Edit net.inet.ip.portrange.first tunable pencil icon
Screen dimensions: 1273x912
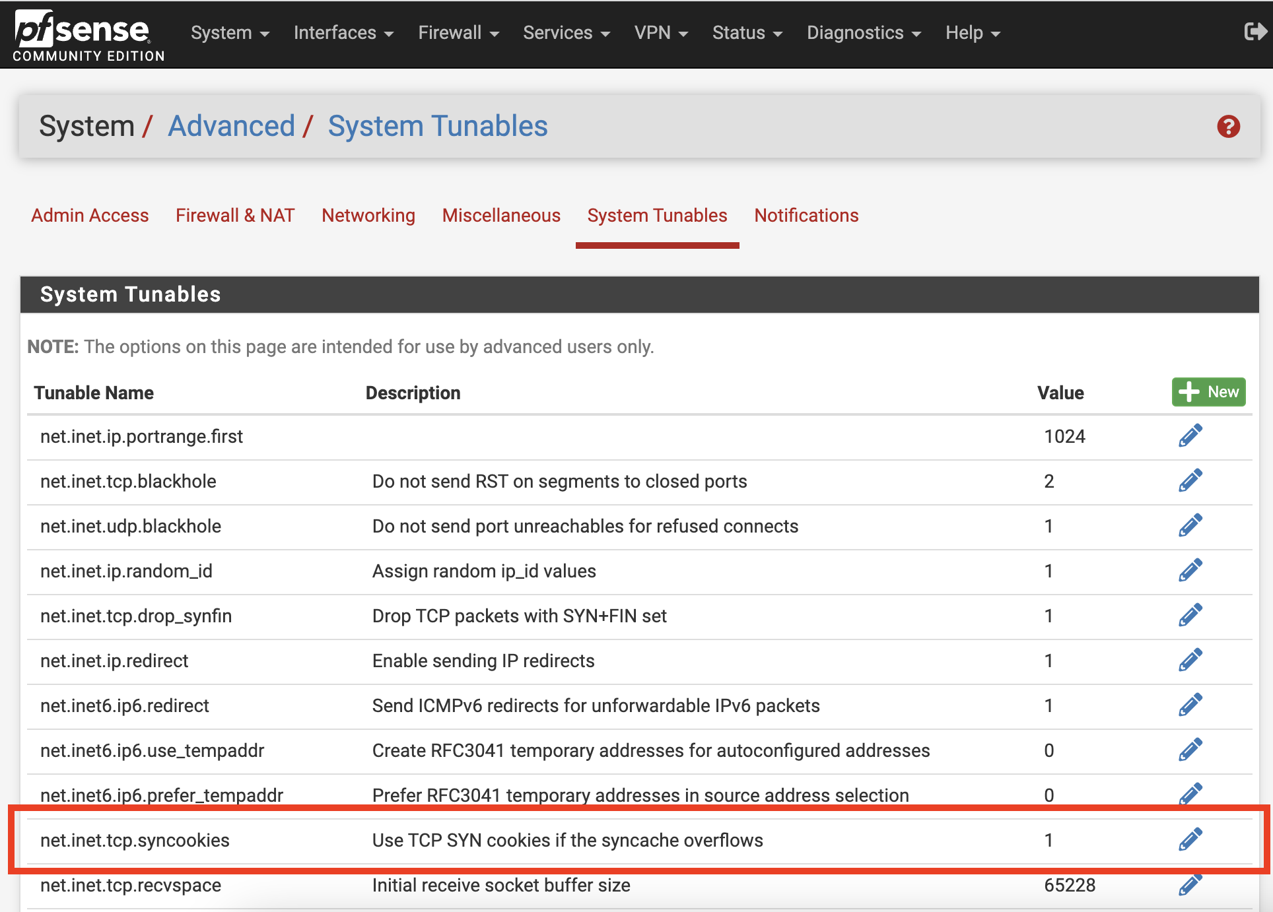click(x=1190, y=436)
